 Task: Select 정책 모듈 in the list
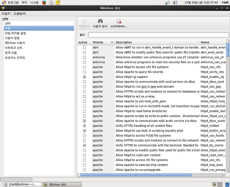(39, 53)
